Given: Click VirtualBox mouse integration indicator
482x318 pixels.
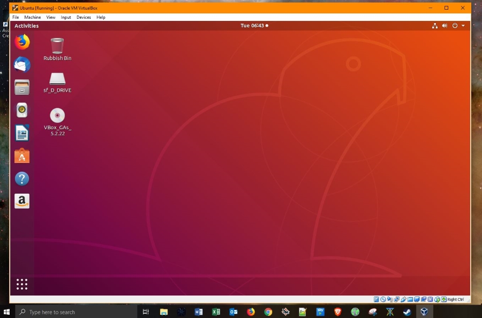Looking at the screenshot, I should 437,299.
